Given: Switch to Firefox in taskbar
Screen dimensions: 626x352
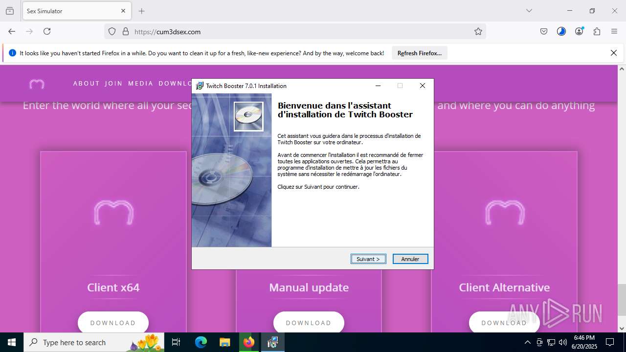Looking at the screenshot, I should click(249, 342).
